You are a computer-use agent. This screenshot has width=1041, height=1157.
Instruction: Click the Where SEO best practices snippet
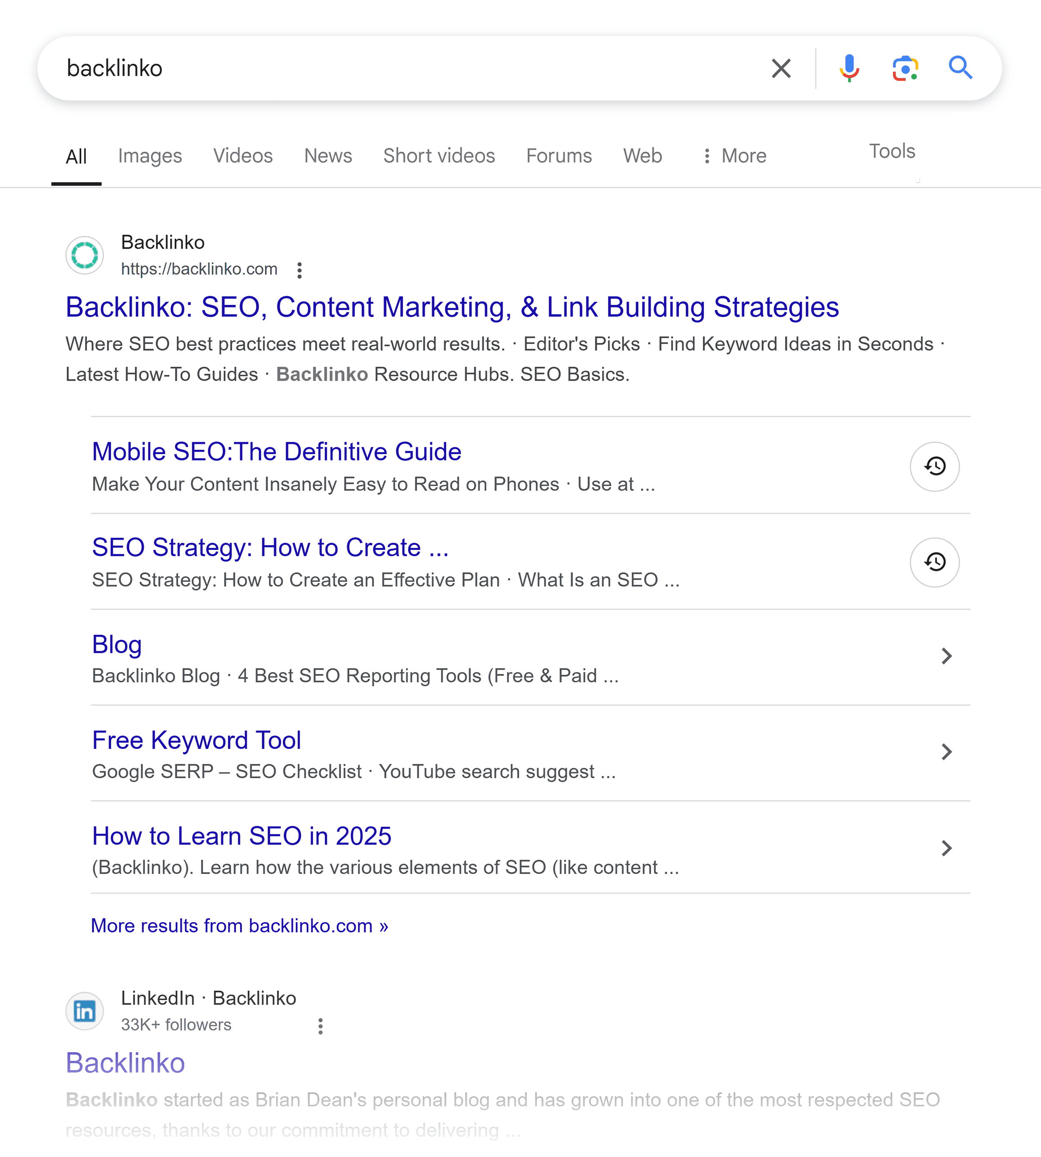(505, 359)
